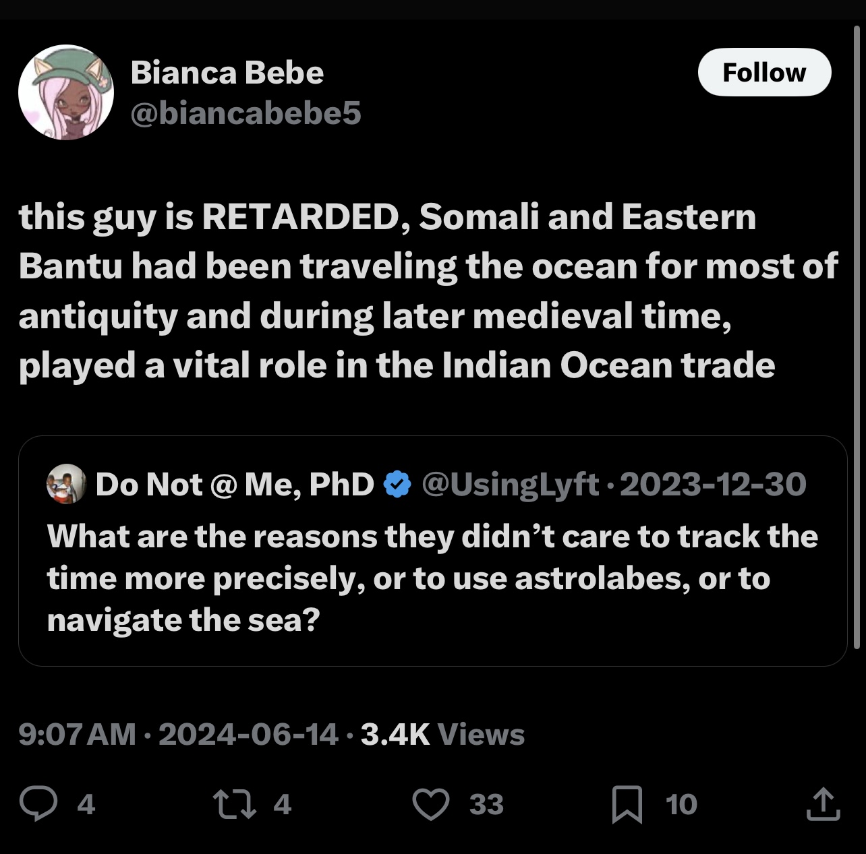Like the tweet with the heart icon
866x854 pixels.
pos(431,805)
